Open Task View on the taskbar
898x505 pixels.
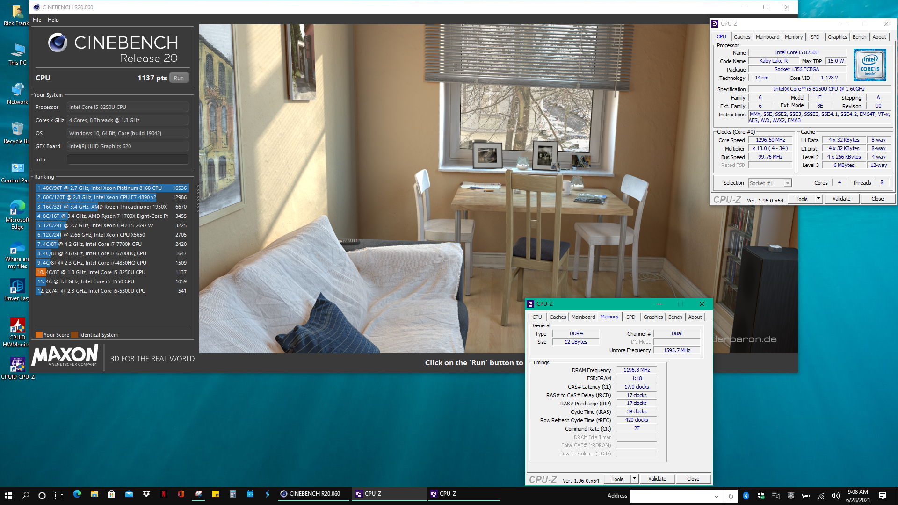(x=58, y=495)
